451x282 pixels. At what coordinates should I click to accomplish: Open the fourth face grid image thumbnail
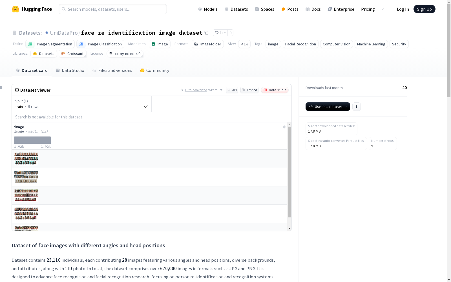coord(26,213)
